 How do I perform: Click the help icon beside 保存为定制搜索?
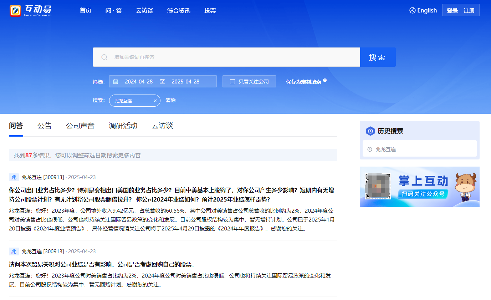[x=325, y=80]
